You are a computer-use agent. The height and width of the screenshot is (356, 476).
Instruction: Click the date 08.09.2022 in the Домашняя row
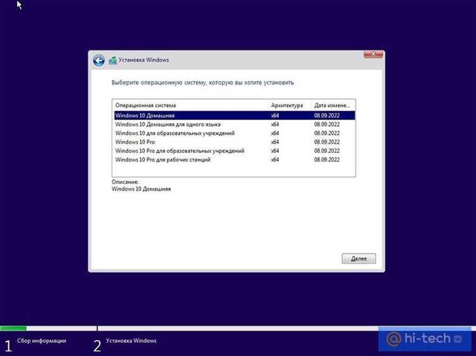pos(327,115)
